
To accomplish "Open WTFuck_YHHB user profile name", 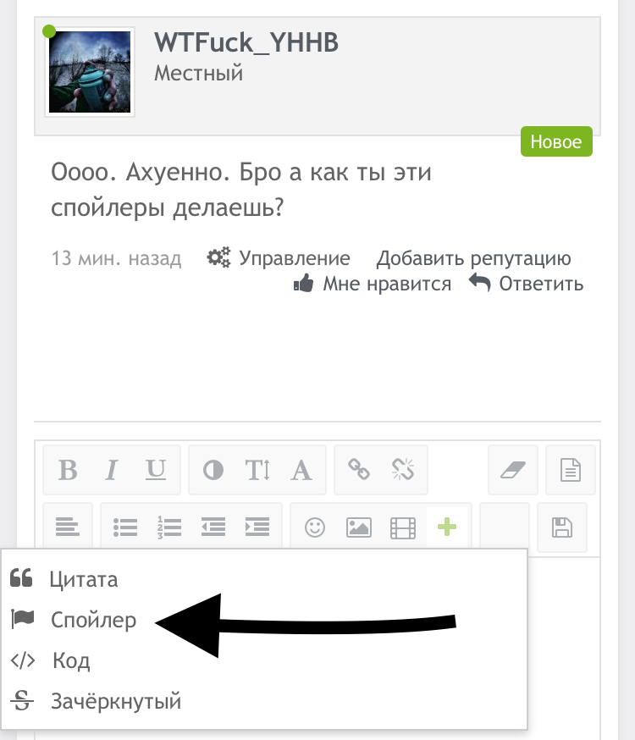I will (246, 42).
